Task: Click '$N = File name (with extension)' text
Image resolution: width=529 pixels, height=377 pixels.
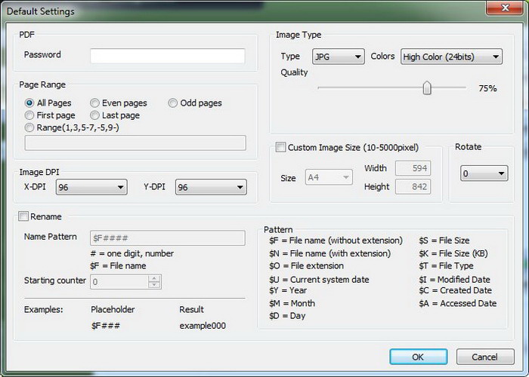Action: pyautogui.click(x=330, y=253)
